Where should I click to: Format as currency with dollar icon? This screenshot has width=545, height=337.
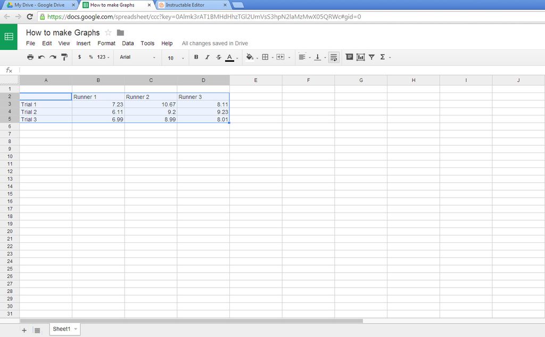pos(80,57)
